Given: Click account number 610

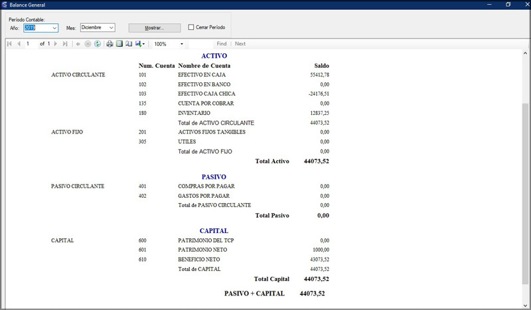Looking at the screenshot, I should (x=142, y=260).
